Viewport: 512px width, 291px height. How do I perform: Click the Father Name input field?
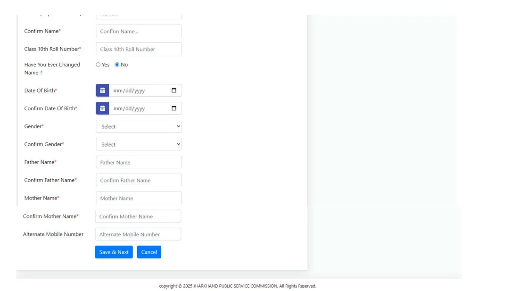[x=138, y=162]
